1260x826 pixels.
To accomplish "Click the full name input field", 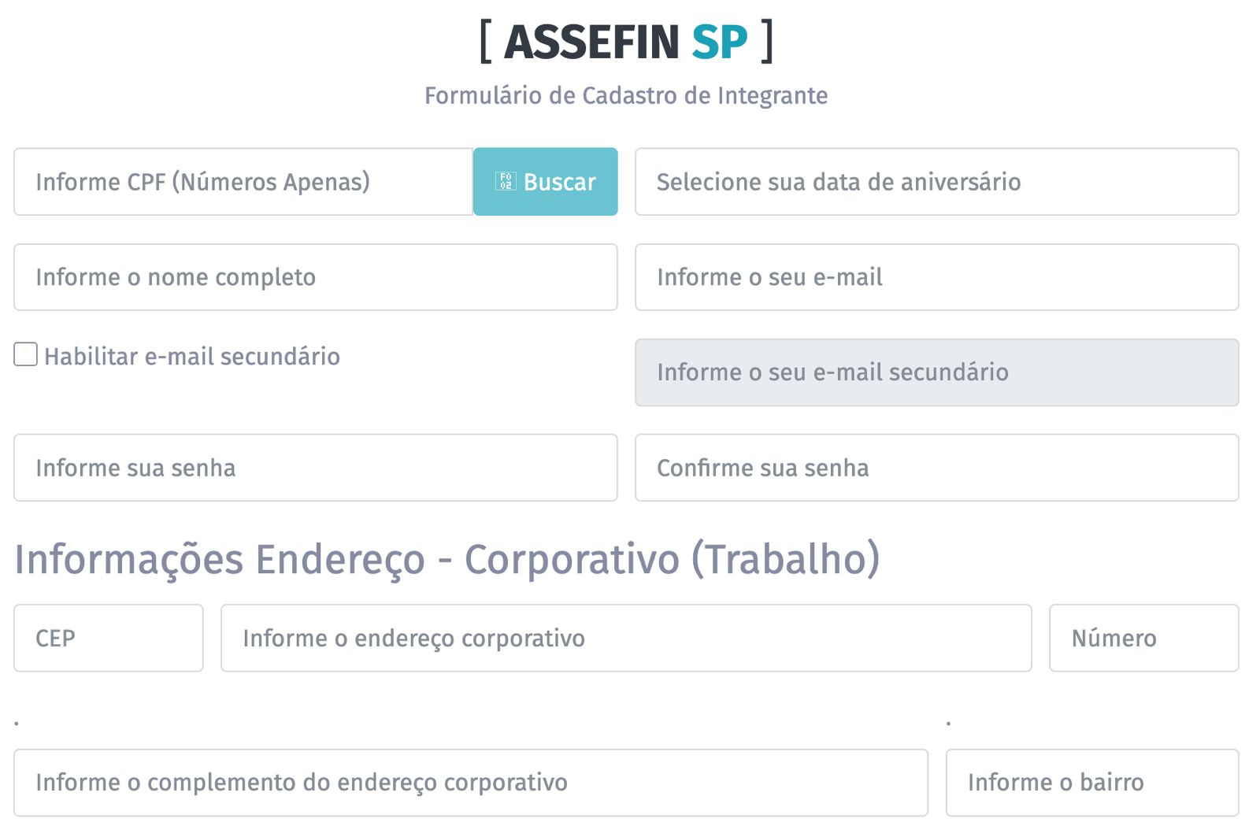I will click(x=315, y=277).
